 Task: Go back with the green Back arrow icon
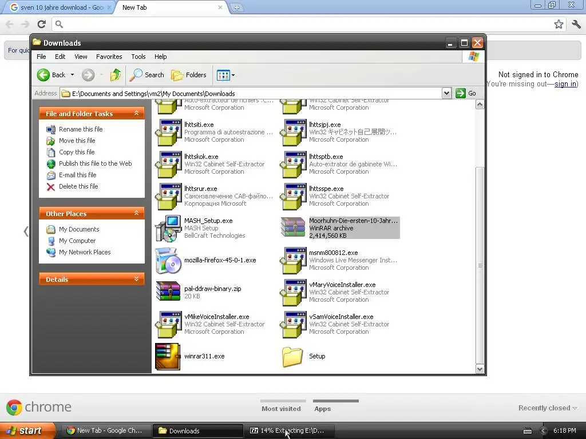click(43, 75)
